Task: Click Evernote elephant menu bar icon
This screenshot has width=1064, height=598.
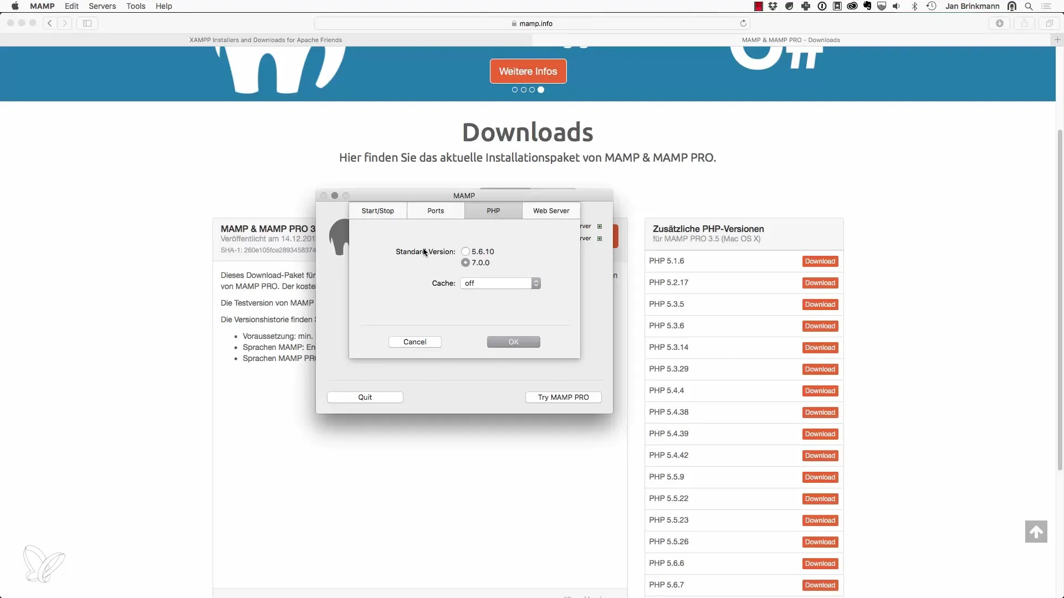Action: (867, 6)
